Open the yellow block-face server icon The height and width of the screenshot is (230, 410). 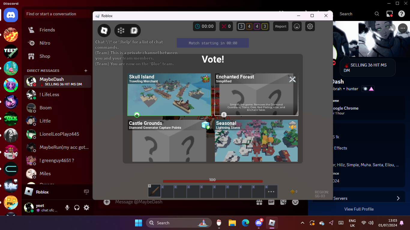tap(11, 203)
